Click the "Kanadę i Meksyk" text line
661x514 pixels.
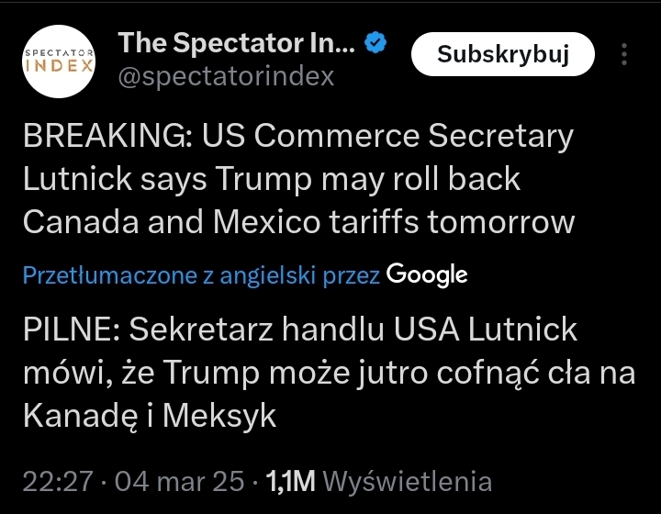point(149,415)
